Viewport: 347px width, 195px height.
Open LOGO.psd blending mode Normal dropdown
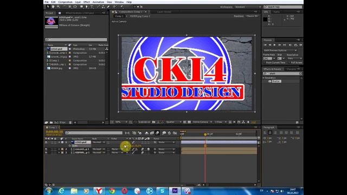tap(99, 142)
